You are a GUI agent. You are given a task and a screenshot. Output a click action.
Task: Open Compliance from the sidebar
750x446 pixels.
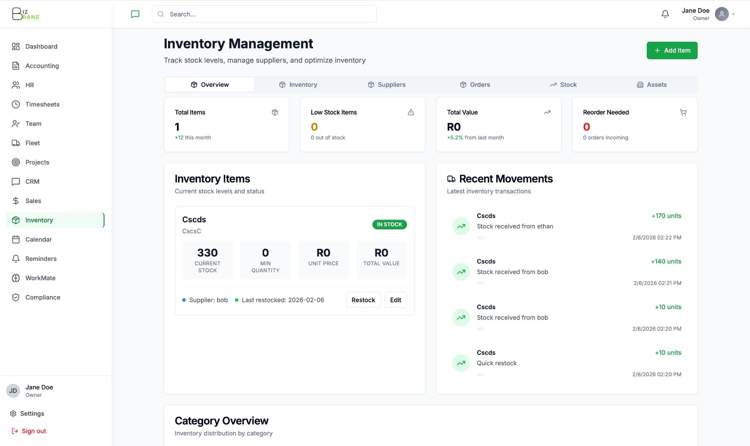point(42,297)
